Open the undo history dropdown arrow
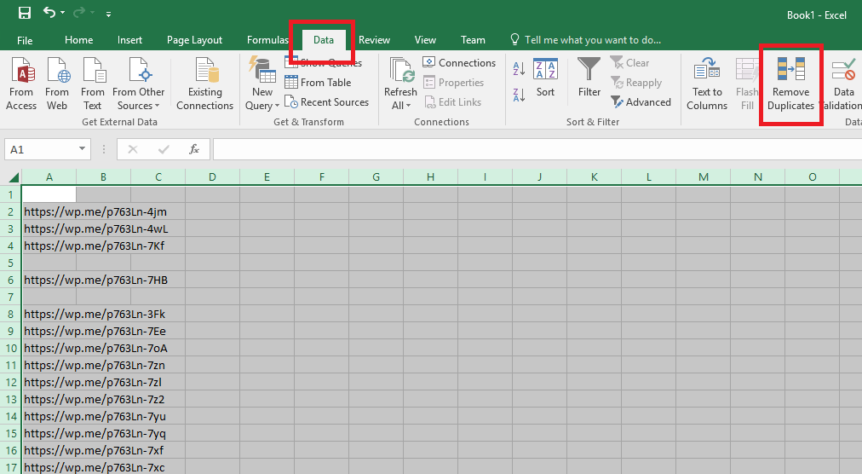The height and width of the screenshot is (474, 862). tap(63, 13)
